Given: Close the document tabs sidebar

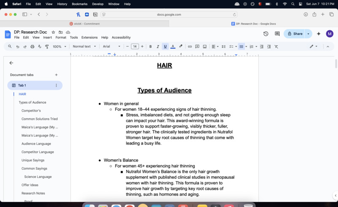Looking at the screenshot, I should (x=11, y=63).
